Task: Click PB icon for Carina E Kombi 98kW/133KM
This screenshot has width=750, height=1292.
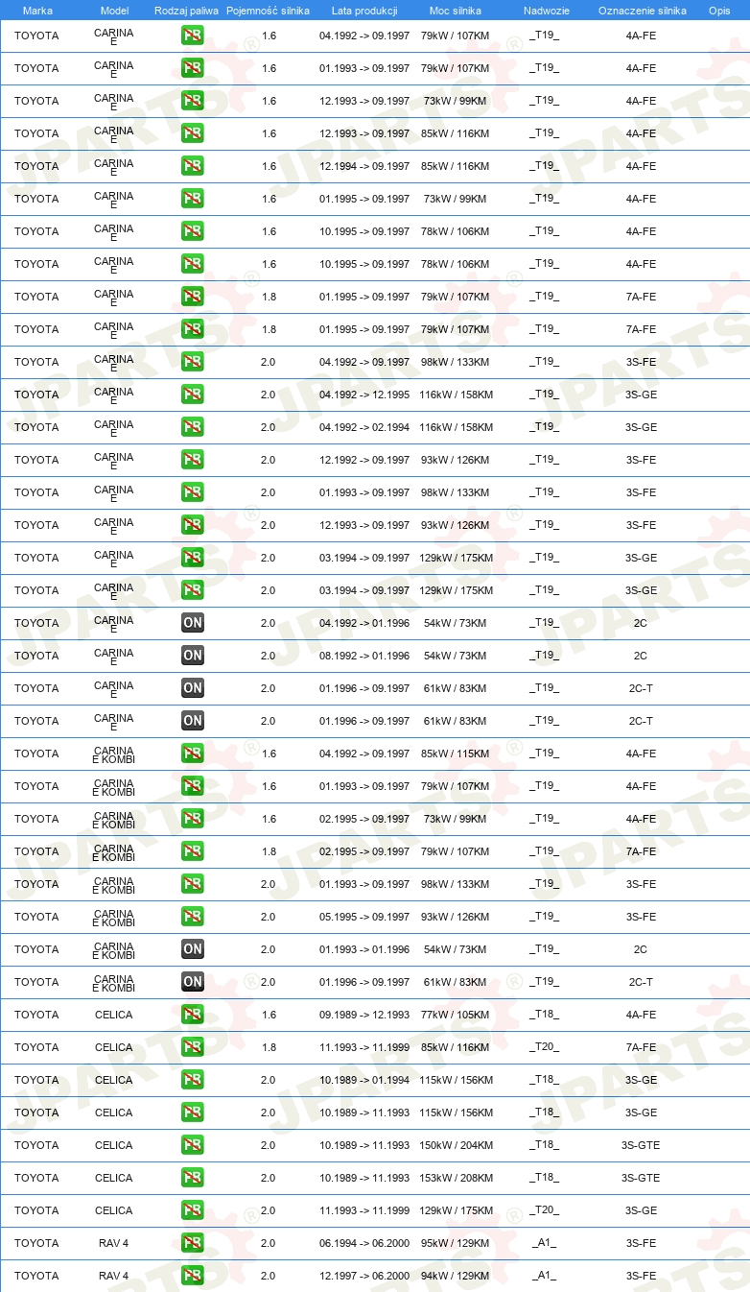Action: coord(192,884)
